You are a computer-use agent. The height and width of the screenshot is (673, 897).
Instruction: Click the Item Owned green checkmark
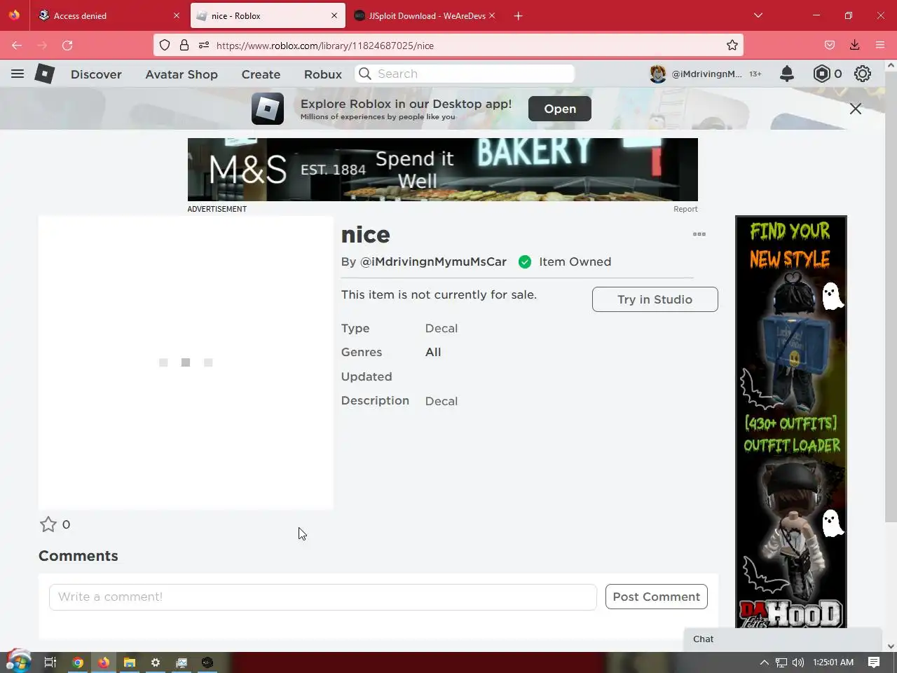coord(525,261)
